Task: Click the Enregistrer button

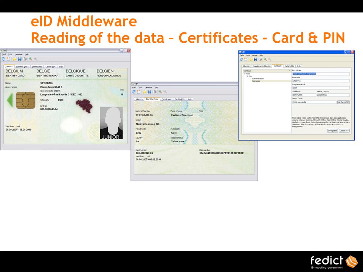Action: click(x=332, y=131)
